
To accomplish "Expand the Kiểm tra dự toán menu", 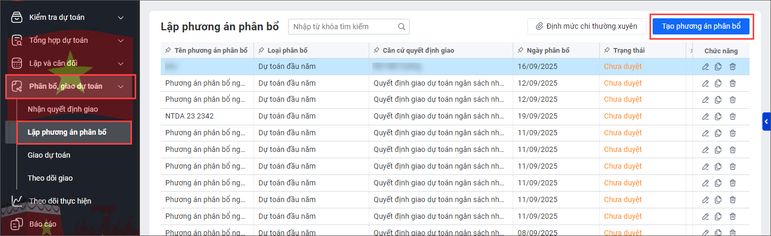I will coord(120,18).
